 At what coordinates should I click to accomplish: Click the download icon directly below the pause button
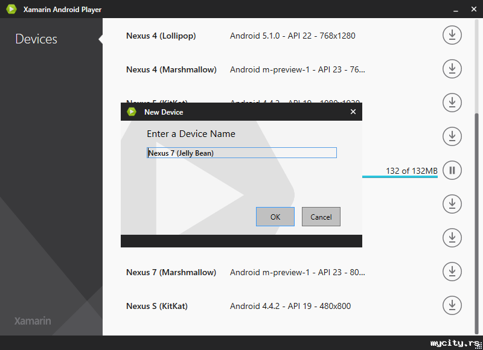(452, 204)
